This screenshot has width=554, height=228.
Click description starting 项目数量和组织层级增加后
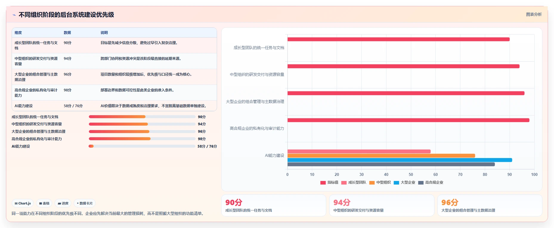(x=147, y=74)
